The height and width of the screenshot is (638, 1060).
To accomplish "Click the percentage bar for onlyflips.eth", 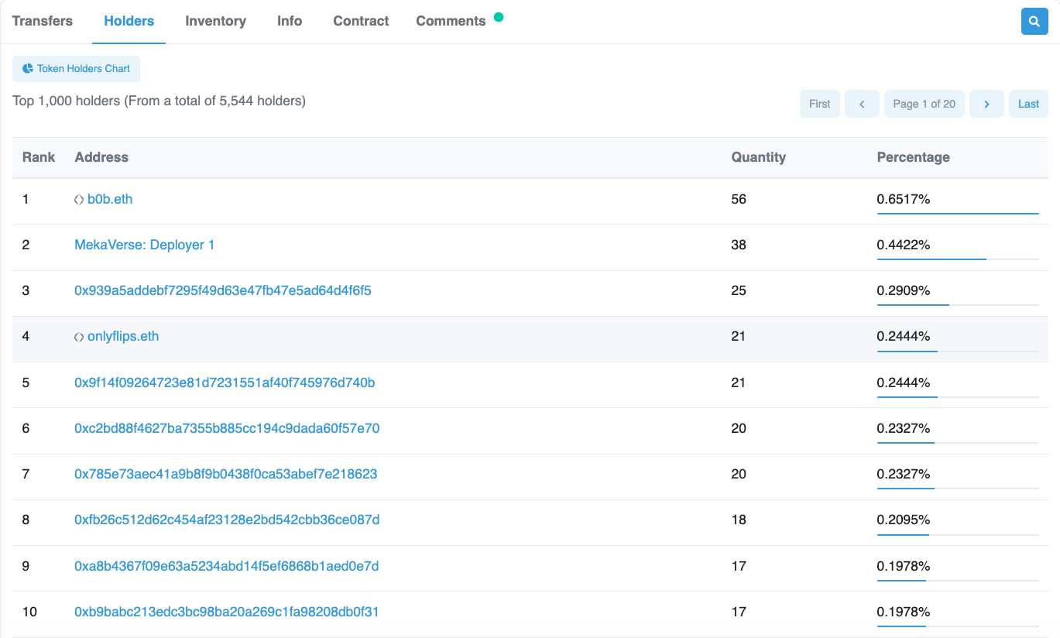I will click(x=958, y=351).
